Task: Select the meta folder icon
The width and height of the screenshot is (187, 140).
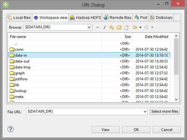Action: click(x=12, y=97)
